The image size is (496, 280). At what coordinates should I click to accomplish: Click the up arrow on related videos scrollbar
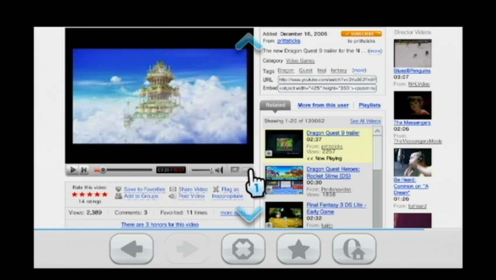point(378,131)
